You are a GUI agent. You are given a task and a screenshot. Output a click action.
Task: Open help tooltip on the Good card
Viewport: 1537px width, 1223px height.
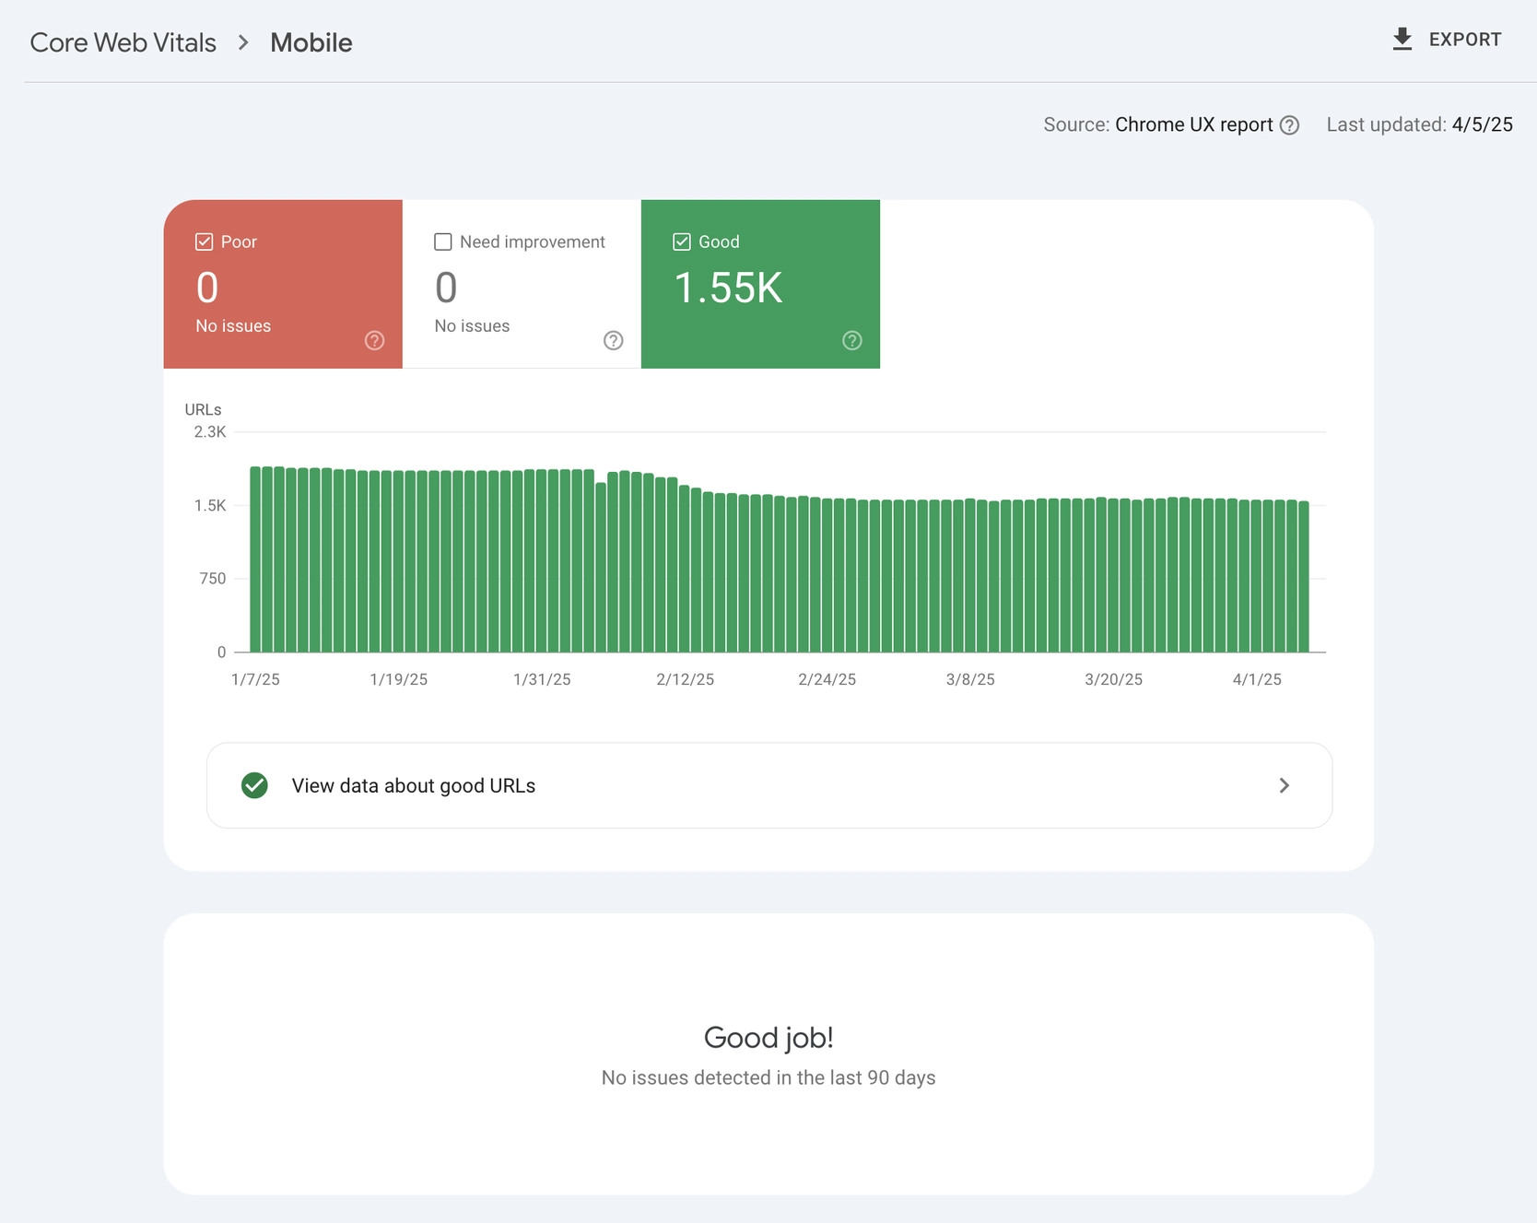pos(851,340)
